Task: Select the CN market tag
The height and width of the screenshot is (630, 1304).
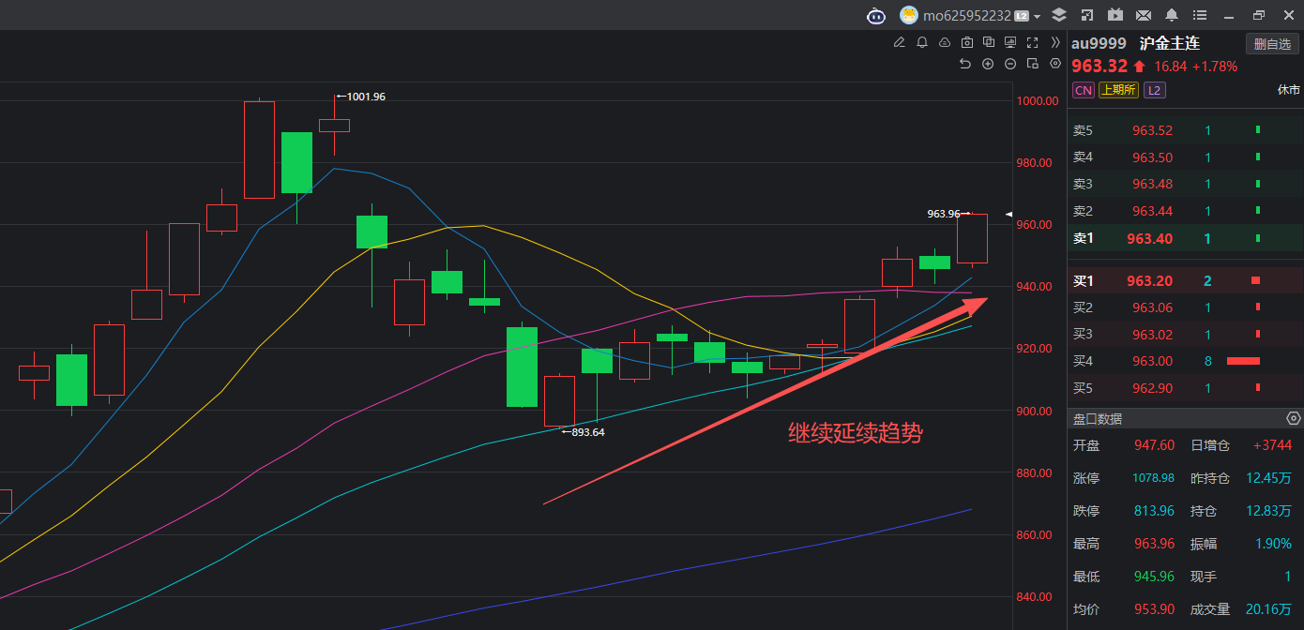Action: pos(1083,90)
